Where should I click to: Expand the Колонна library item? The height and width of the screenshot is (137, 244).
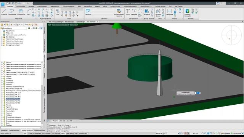2,79
